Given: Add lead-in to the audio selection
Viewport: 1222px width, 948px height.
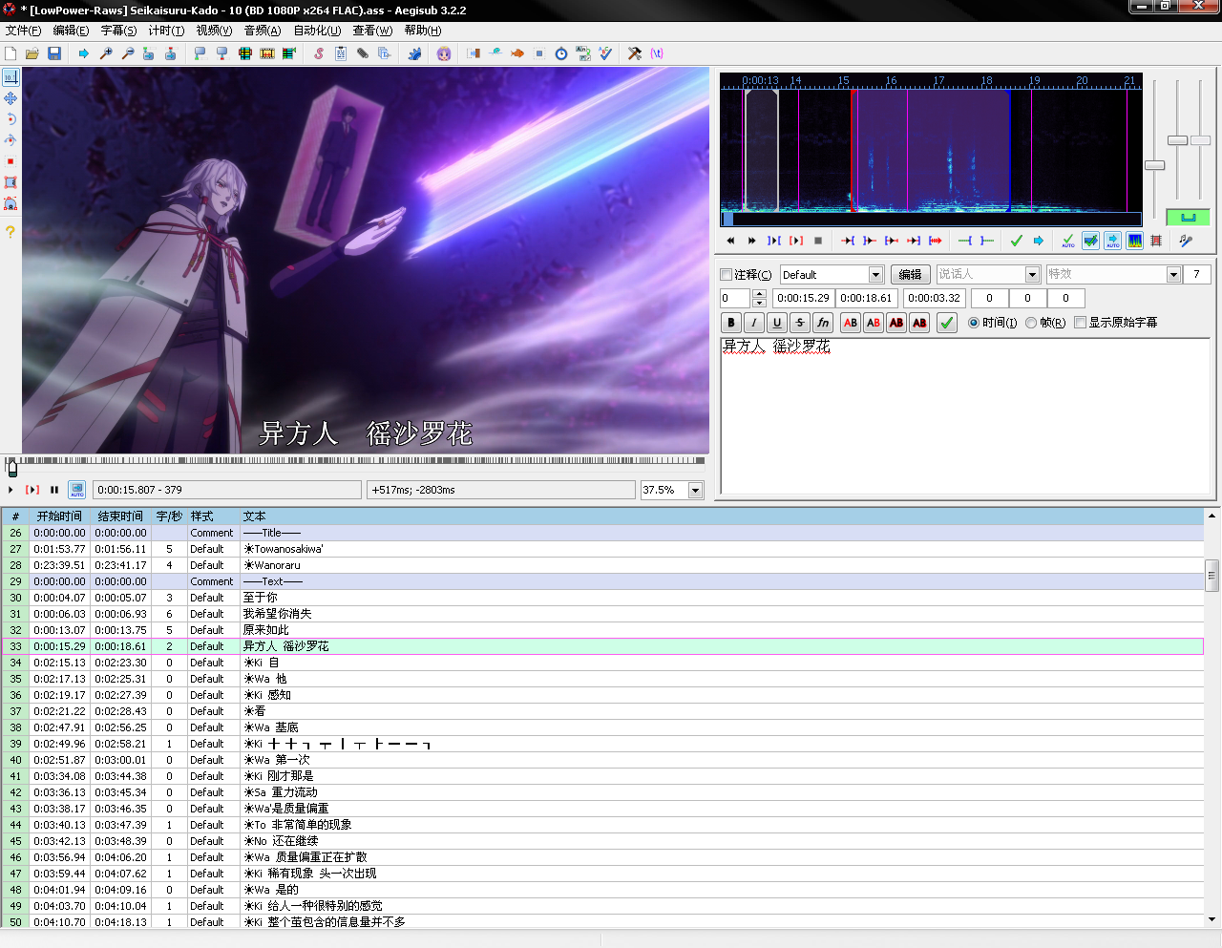Looking at the screenshot, I should click(x=965, y=241).
